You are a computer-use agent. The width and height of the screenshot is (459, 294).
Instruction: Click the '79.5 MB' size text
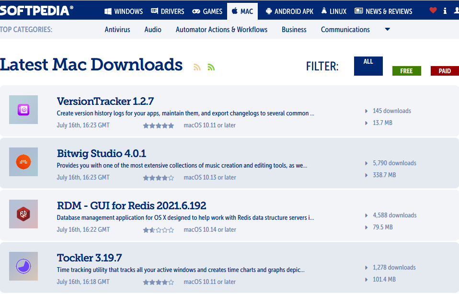[x=383, y=227]
